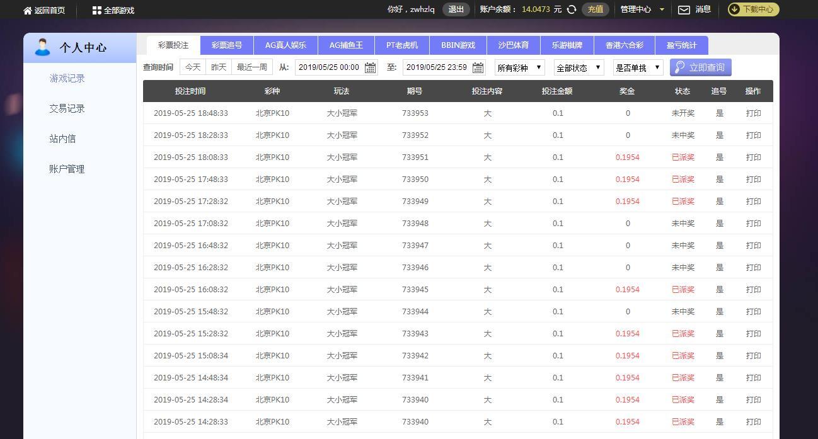Image resolution: width=818 pixels, height=439 pixels.
Task: Switch to the 彩票投注 tab
Action: point(173,45)
